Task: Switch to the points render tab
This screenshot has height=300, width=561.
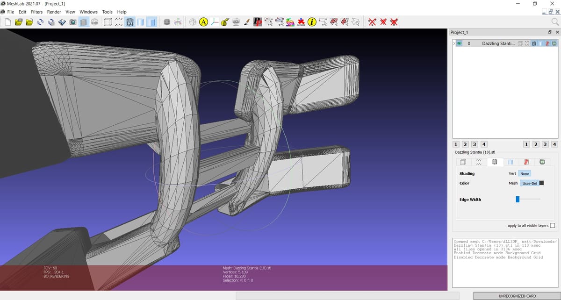Action: tap(479, 162)
